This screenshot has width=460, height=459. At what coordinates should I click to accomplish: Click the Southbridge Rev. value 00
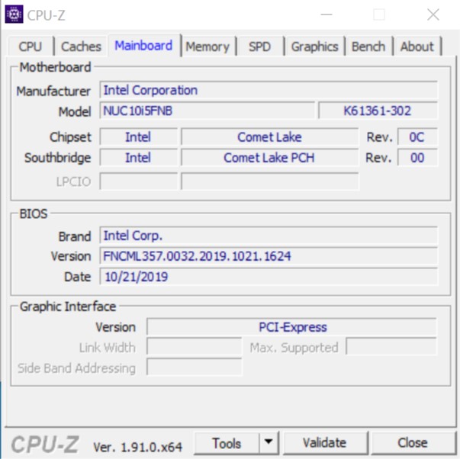pyautogui.click(x=417, y=158)
